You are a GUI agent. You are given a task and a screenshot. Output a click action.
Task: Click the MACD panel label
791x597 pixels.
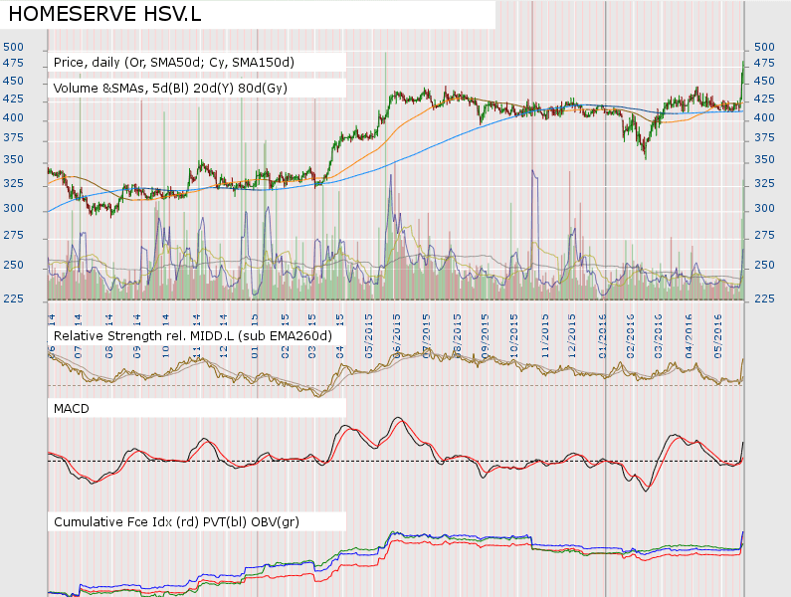tap(71, 409)
